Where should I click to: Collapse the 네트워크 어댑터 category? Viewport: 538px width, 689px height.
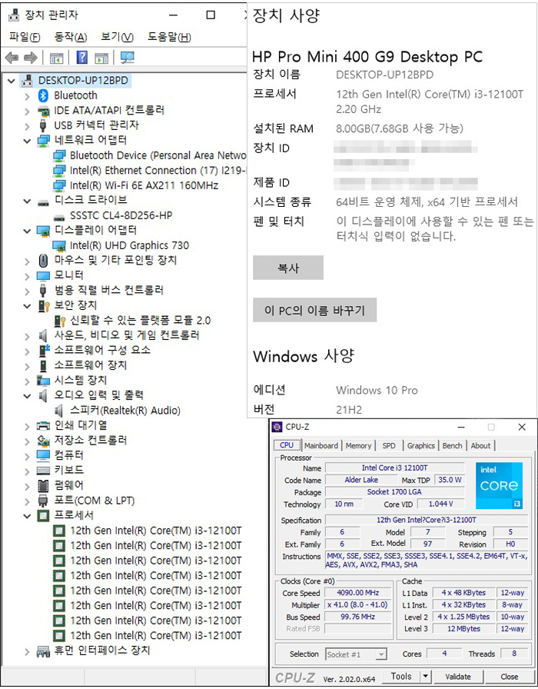[27, 141]
